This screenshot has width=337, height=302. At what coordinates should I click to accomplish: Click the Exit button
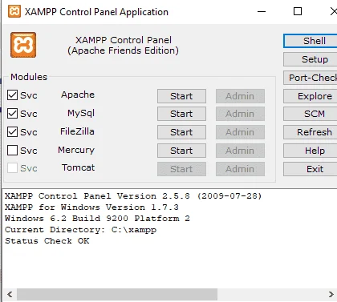click(x=311, y=169)
